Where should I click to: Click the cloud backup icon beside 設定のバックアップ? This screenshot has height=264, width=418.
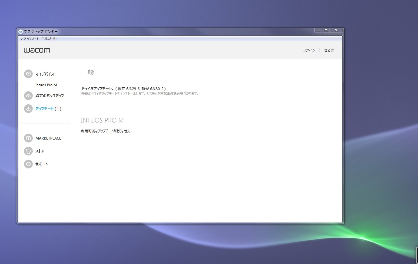pos(28,95)
